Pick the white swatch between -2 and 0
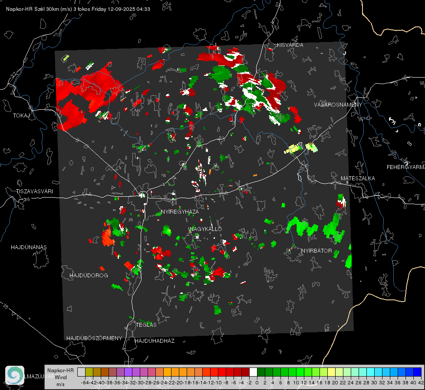The height and width of the screenshot is (390, 425). [253, 372]
